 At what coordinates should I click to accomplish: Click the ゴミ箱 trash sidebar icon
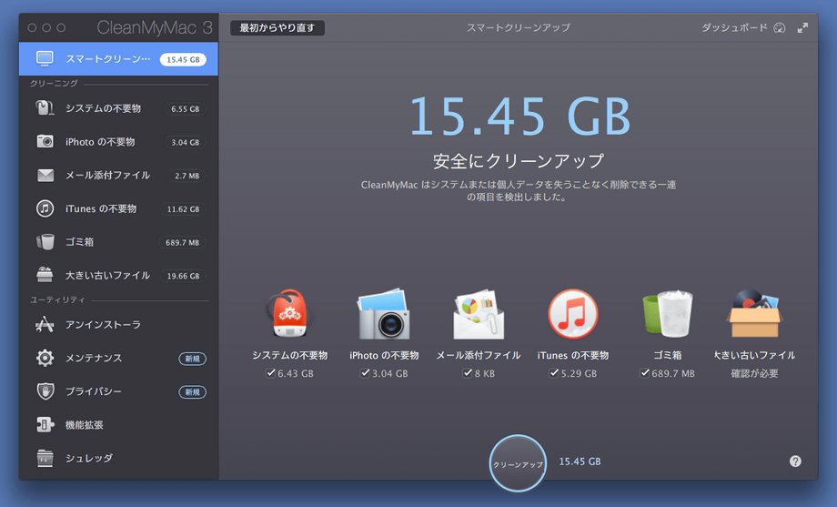tap(45, 242)
